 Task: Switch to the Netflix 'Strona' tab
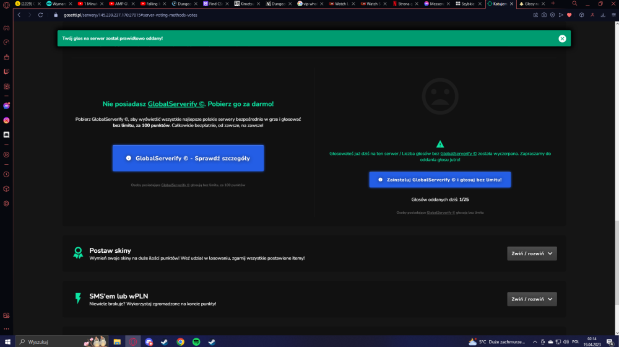[x=405, y=4]
